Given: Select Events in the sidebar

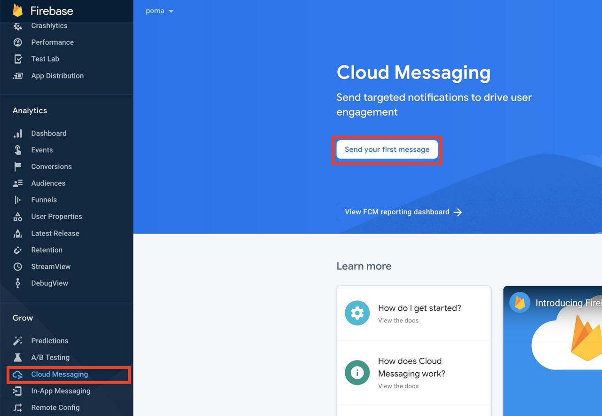Looking at the screenshot, I should (42, 150).
